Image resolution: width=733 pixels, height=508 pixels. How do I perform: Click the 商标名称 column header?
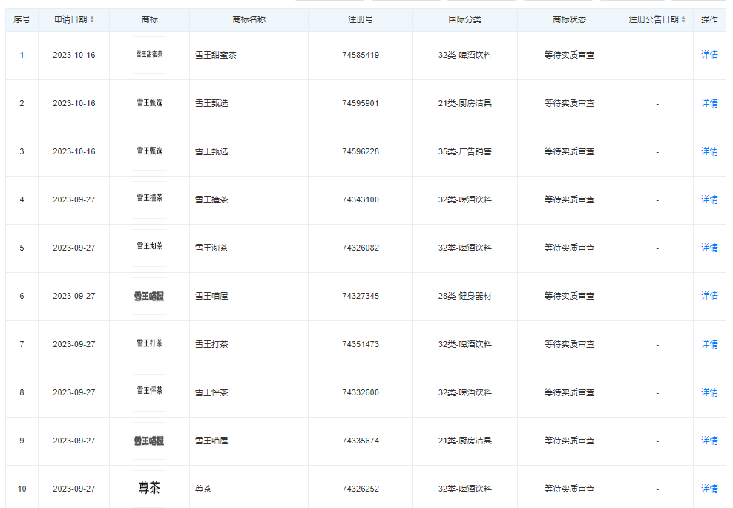[x=249, y=20]
